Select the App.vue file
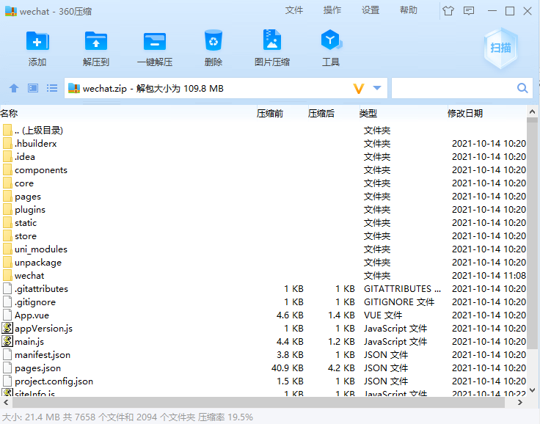 263,315
